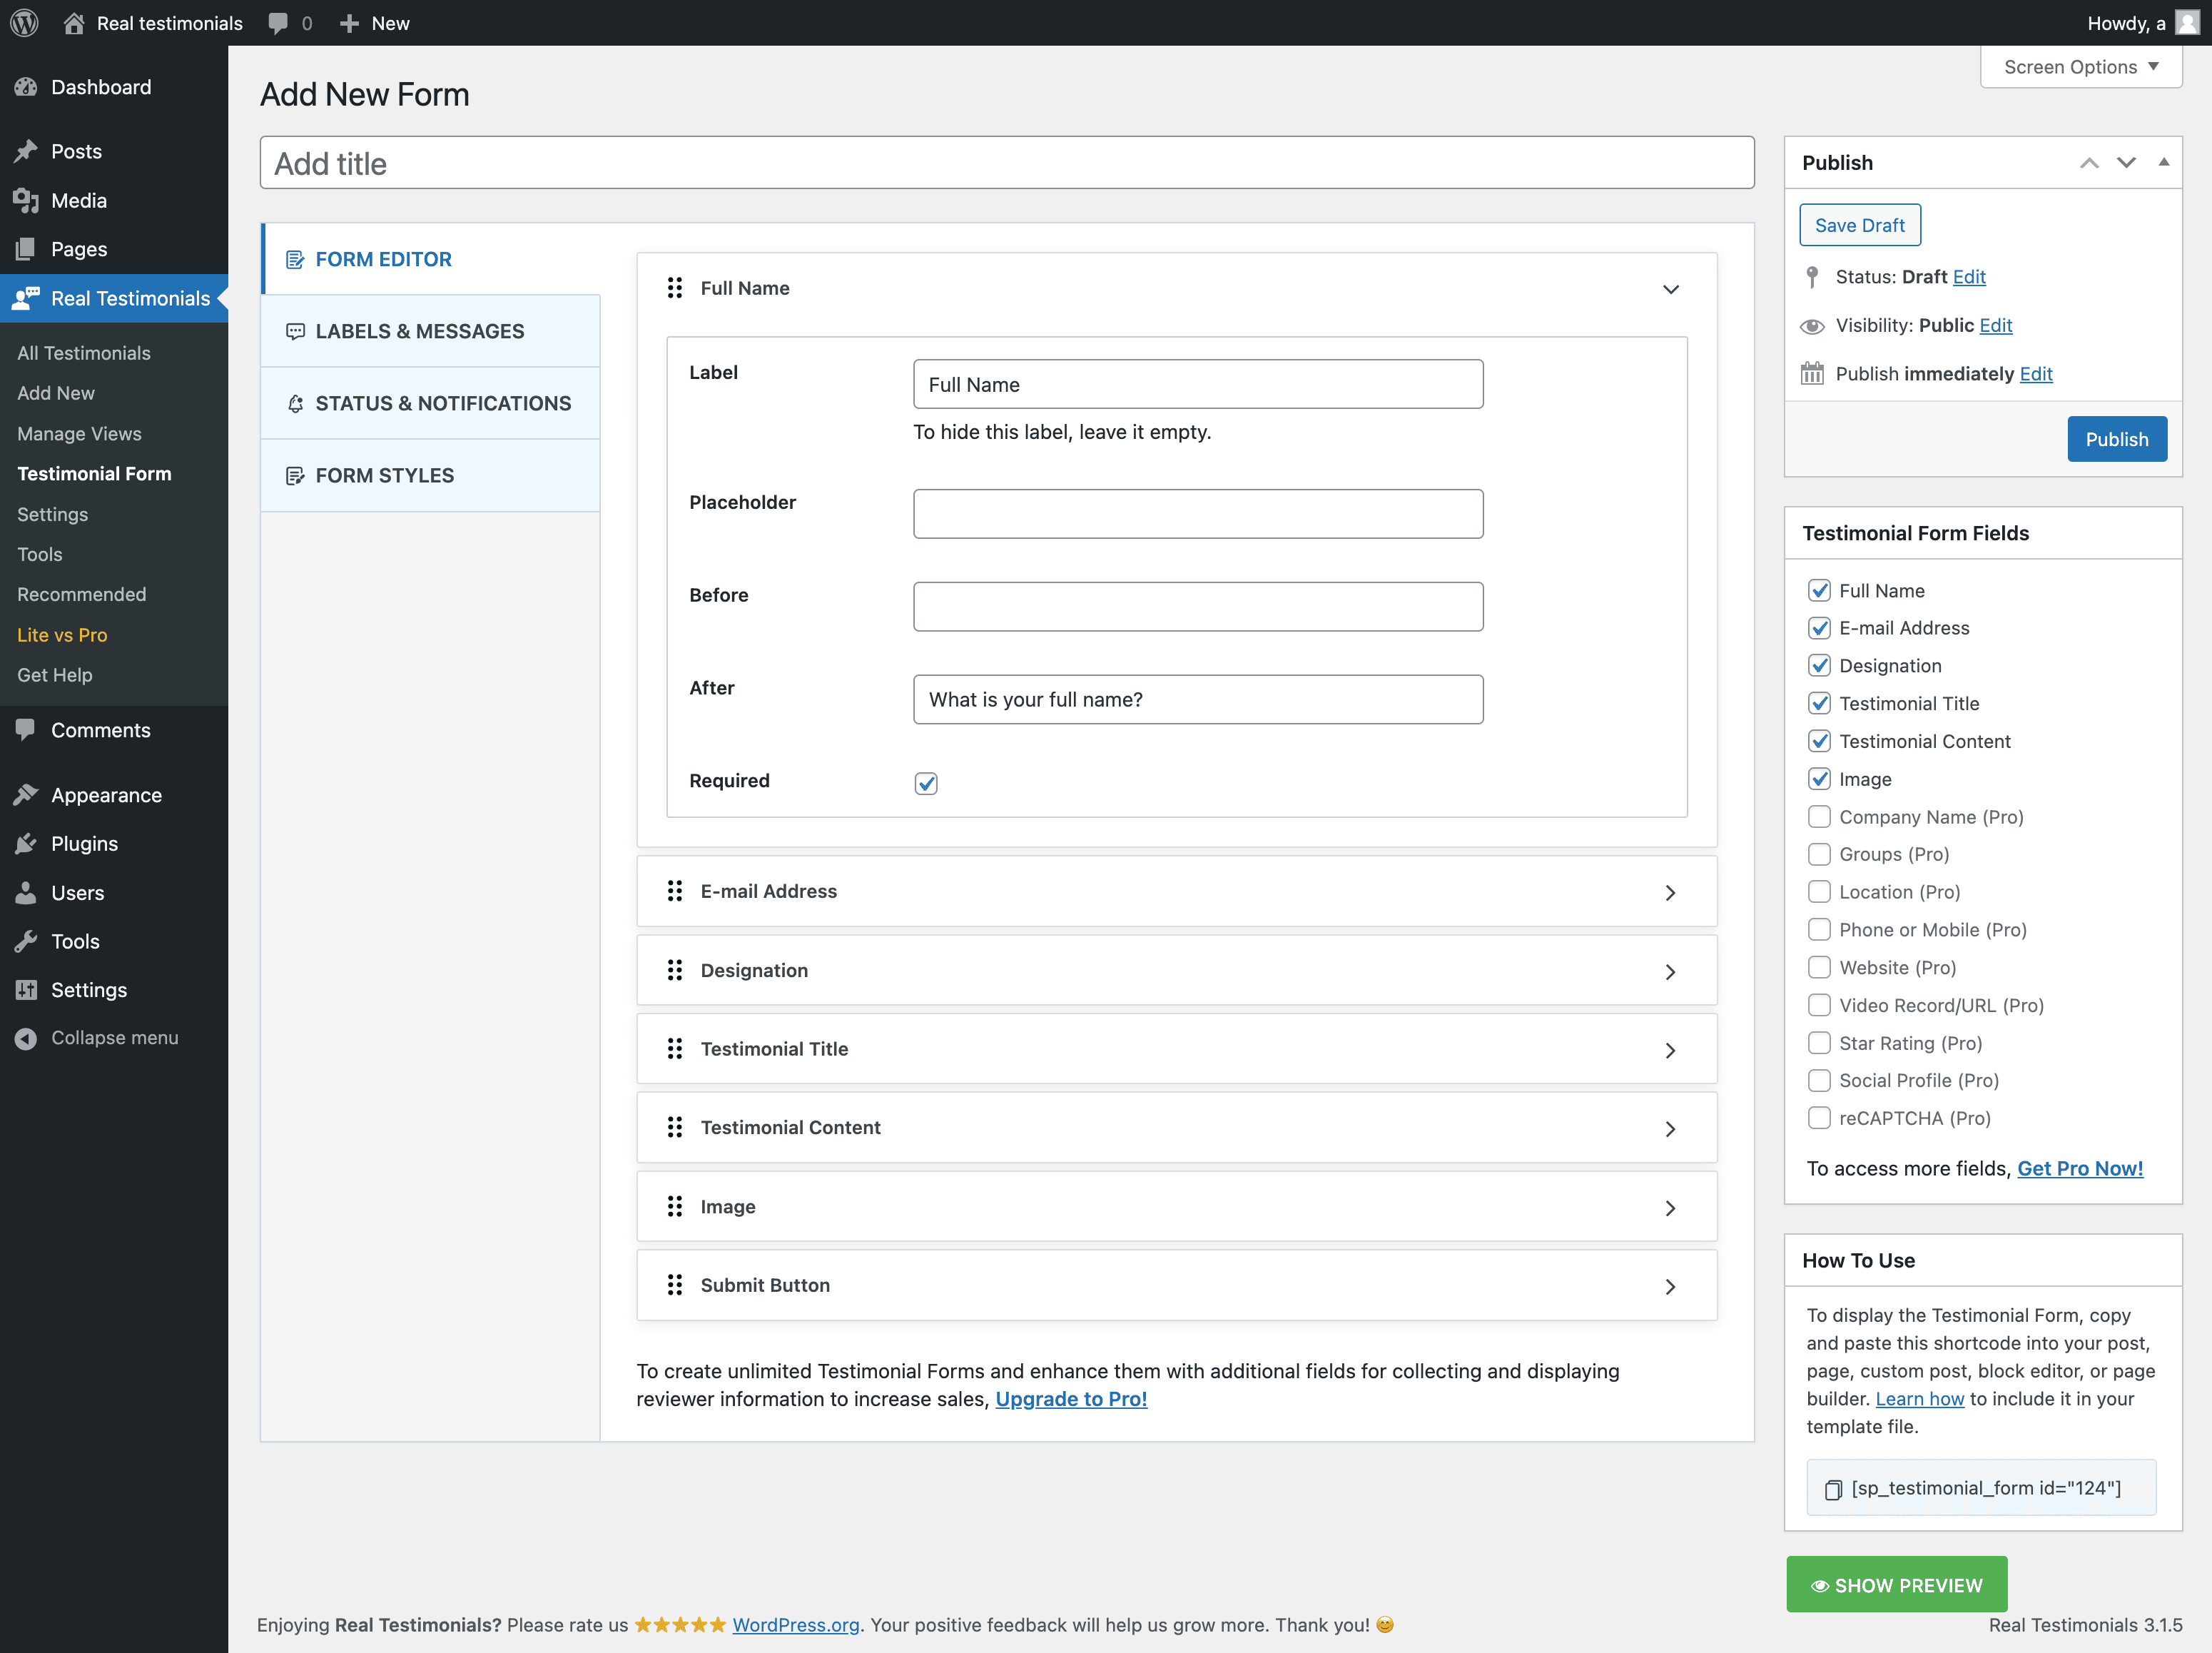
Task: Click the Pages icon in sidebar
Action: 26,249
